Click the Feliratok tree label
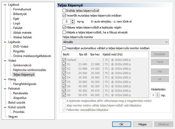 [x=14, y=89]
